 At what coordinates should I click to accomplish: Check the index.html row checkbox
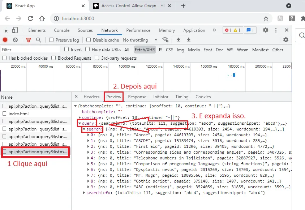pyautogui.click(x=4, y=113)
